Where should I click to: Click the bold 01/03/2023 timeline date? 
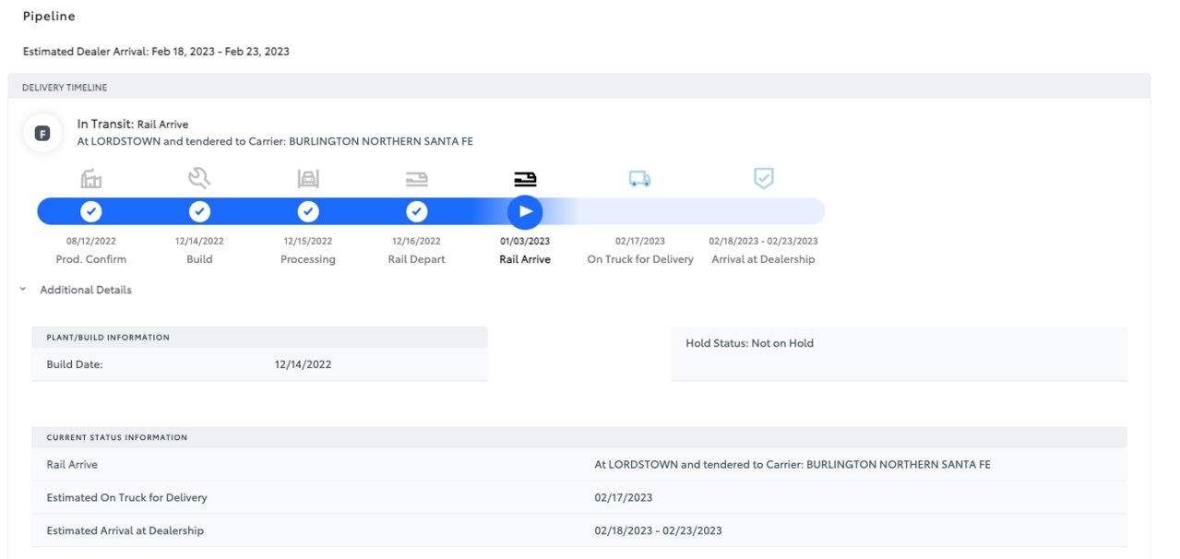(525, 242)
